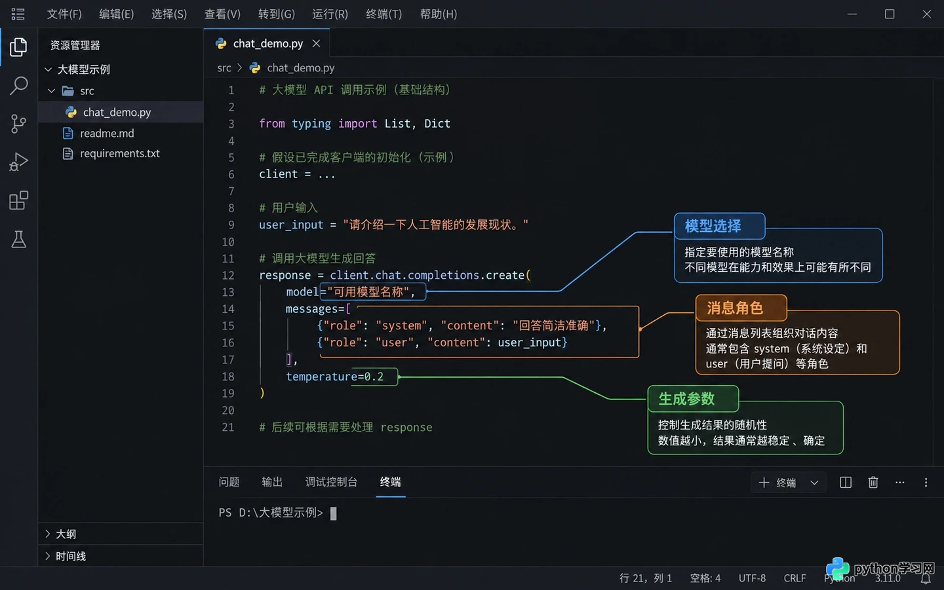The width and height of the screenshot is (944, 590).
Task: Open the Run and Debug view
Action: 18,162
